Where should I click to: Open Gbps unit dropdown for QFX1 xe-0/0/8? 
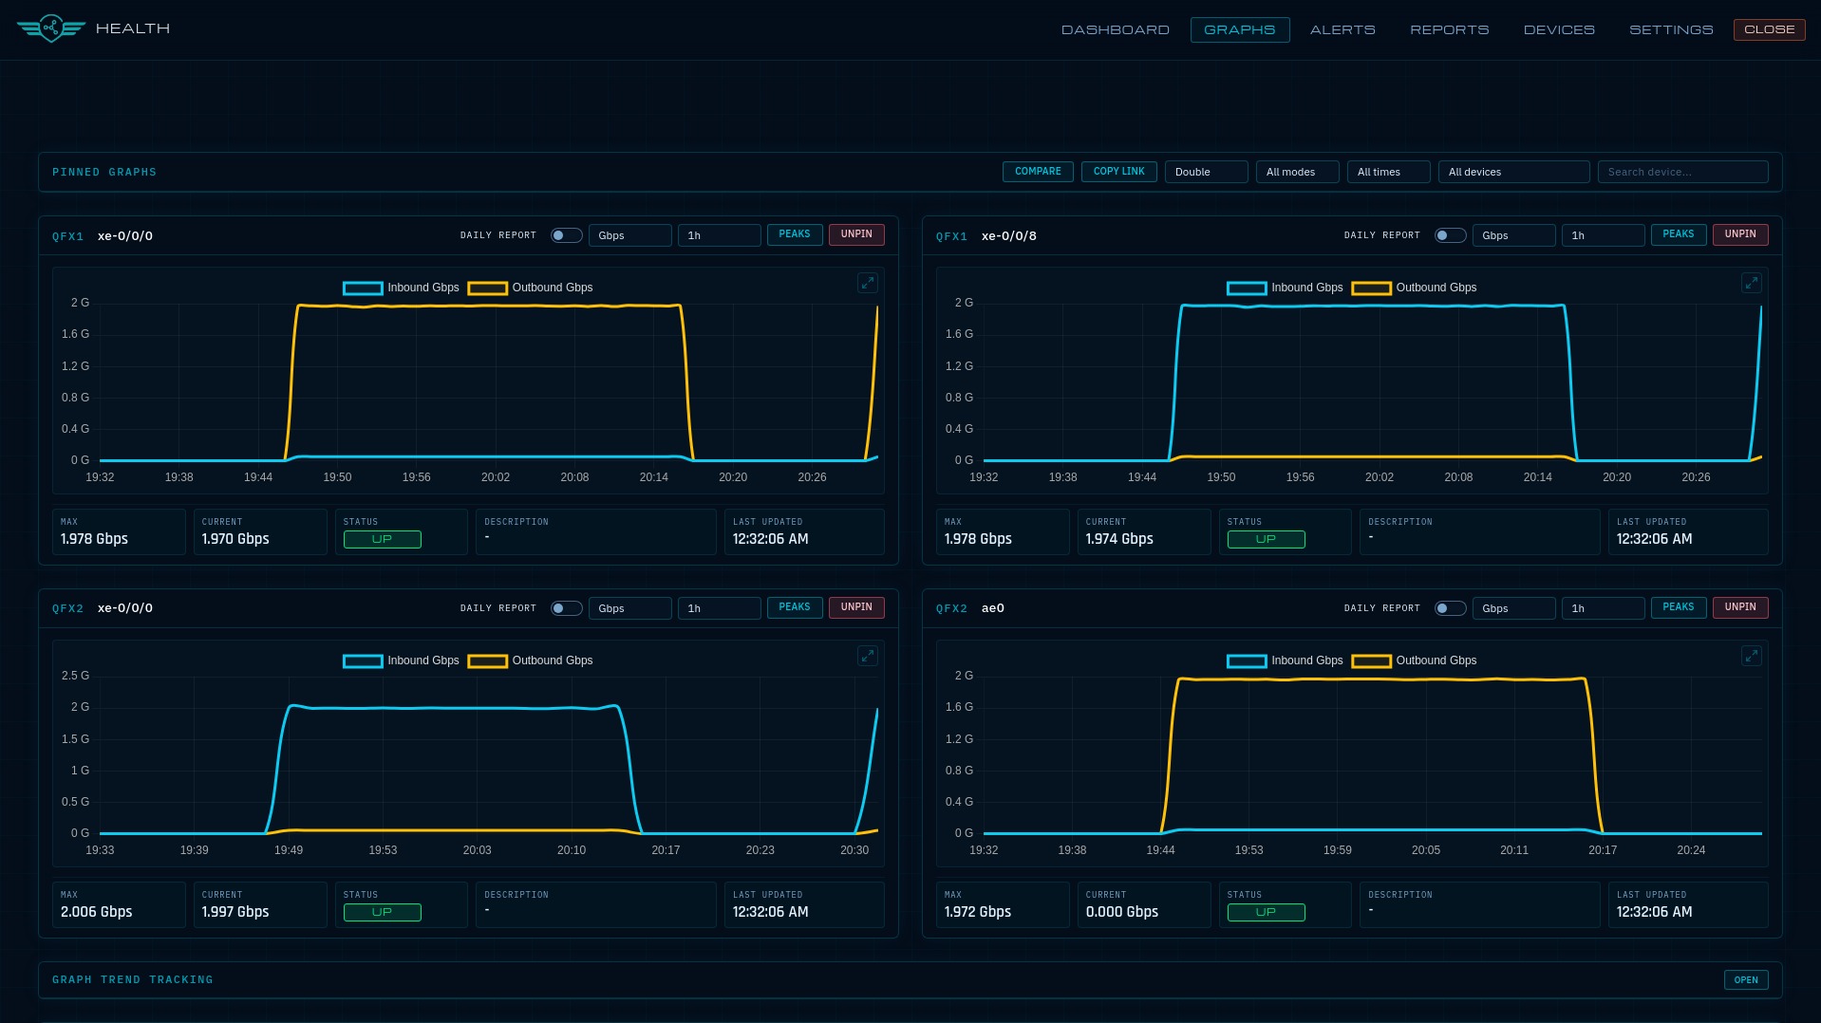[x=1513, y=235]
